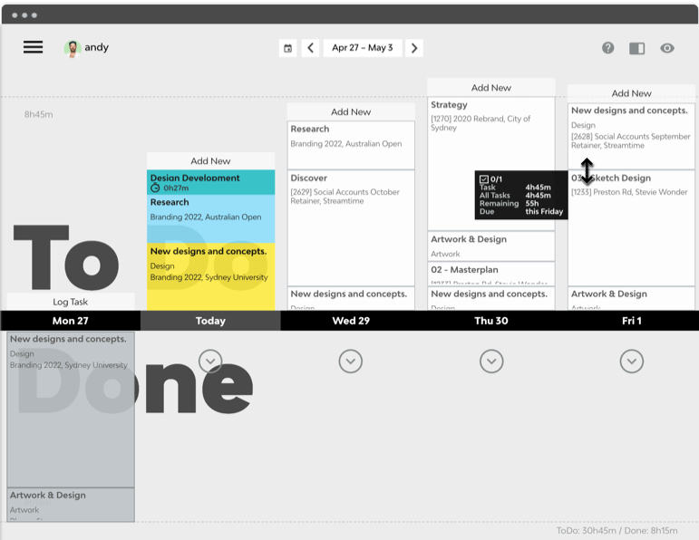Click the checkbox icon in the tooltip
Screen dimensions: 699x540
click(484, 179)
